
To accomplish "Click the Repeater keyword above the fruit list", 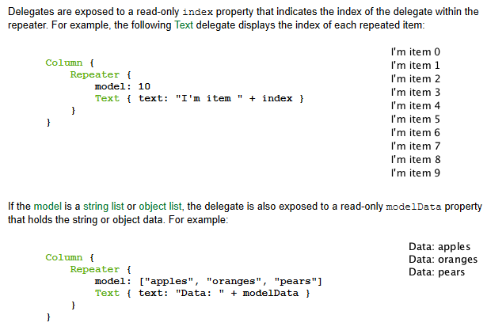I will (94, 269).
